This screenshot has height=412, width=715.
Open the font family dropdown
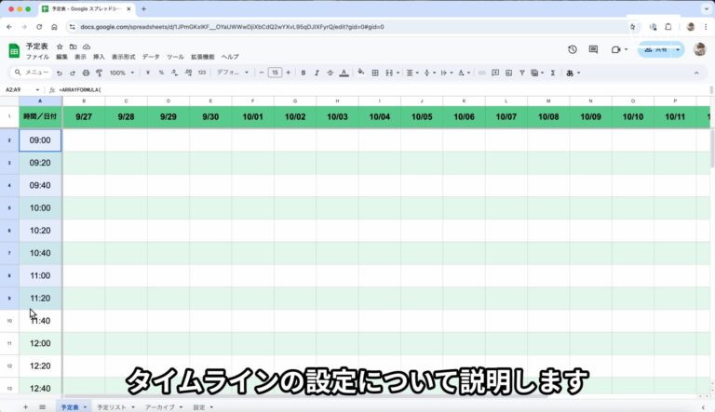pyautogui.click(x=232, y=73)
